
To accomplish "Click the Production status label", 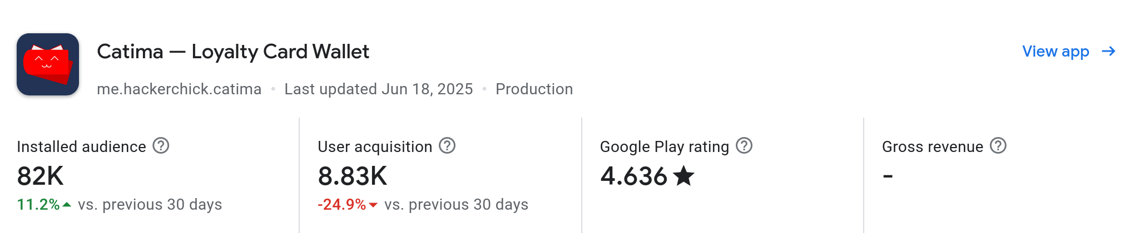I will coord(534,89).
